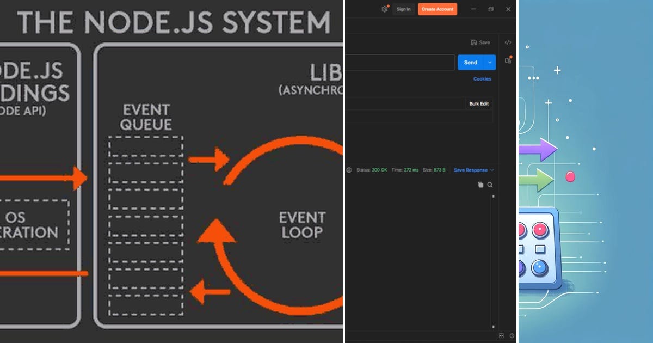The image size is (653, 343).
Task: Open the help icon at bottom right
Action: (x=512, y=335)
